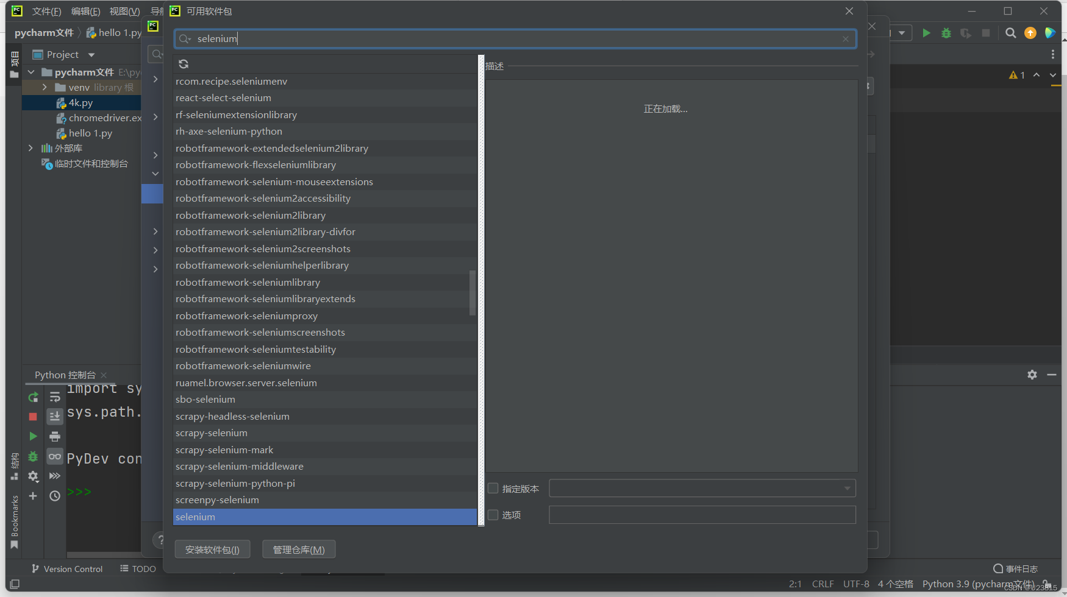Attach debugger to Python console
Viewport: 1067px width, 597px height.
pyautogui.click(x=33, y=456)
